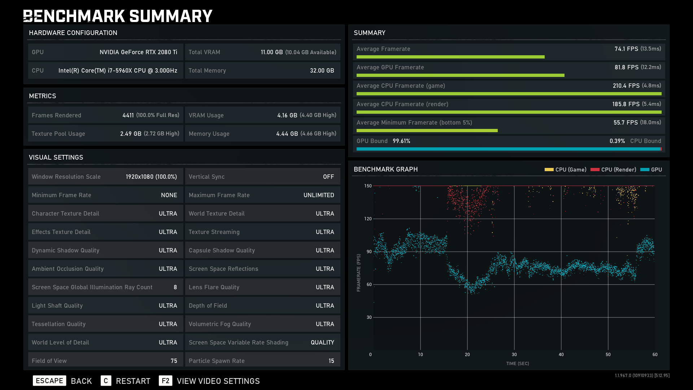Select the Screen Space Variable Rate Shading row
Screen dimensions: 693x390
pyautogui.click(x=262, y=342)
